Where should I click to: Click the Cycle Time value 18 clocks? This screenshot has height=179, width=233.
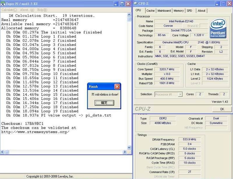pos(190,163)
